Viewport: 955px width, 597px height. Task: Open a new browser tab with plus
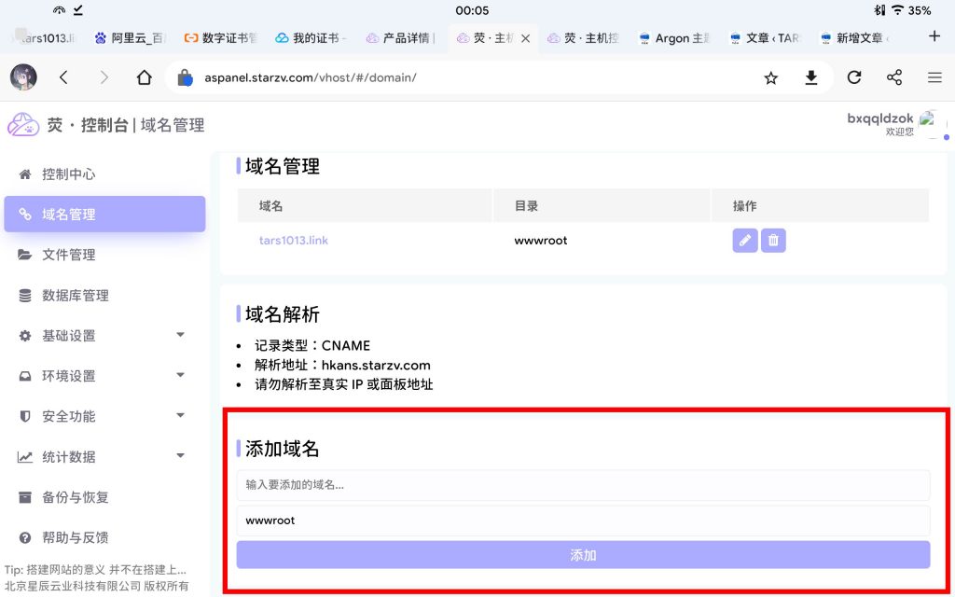[934, 36]
